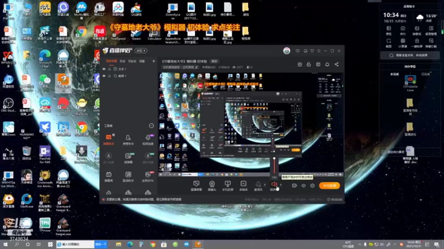Open the settings gear in live app

312,185
